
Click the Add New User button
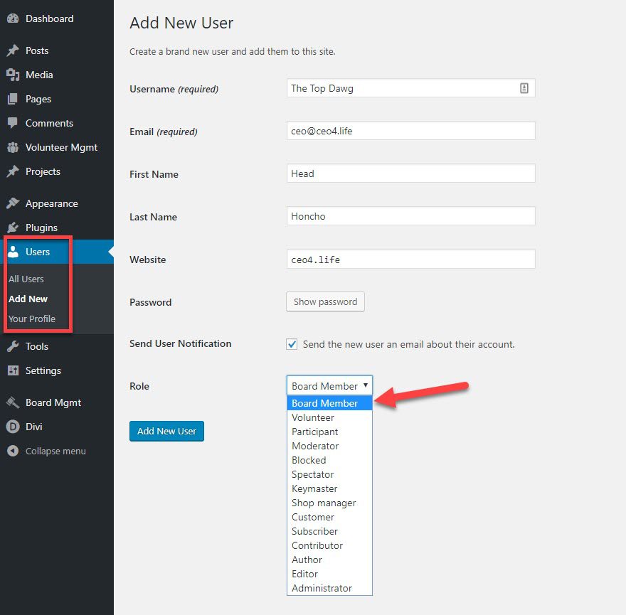(x=166, y=431)
